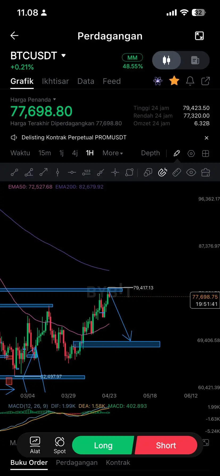Open price alert bell
This screenshot has height=476, width=220.
(190, 81)
